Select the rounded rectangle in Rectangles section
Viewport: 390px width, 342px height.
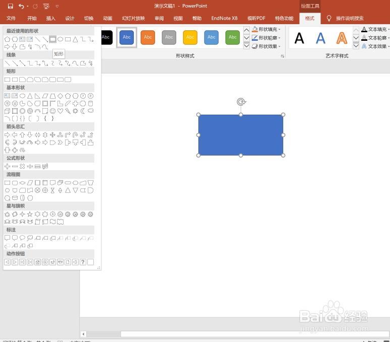click(x=15, y=80)
